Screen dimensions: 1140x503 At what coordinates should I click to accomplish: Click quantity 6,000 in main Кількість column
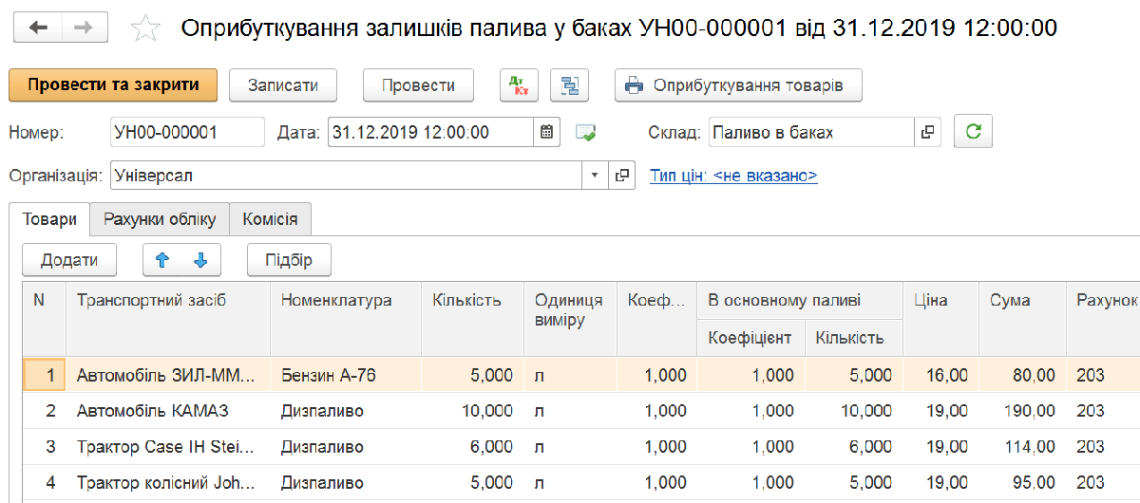click(x=472, y=447)
